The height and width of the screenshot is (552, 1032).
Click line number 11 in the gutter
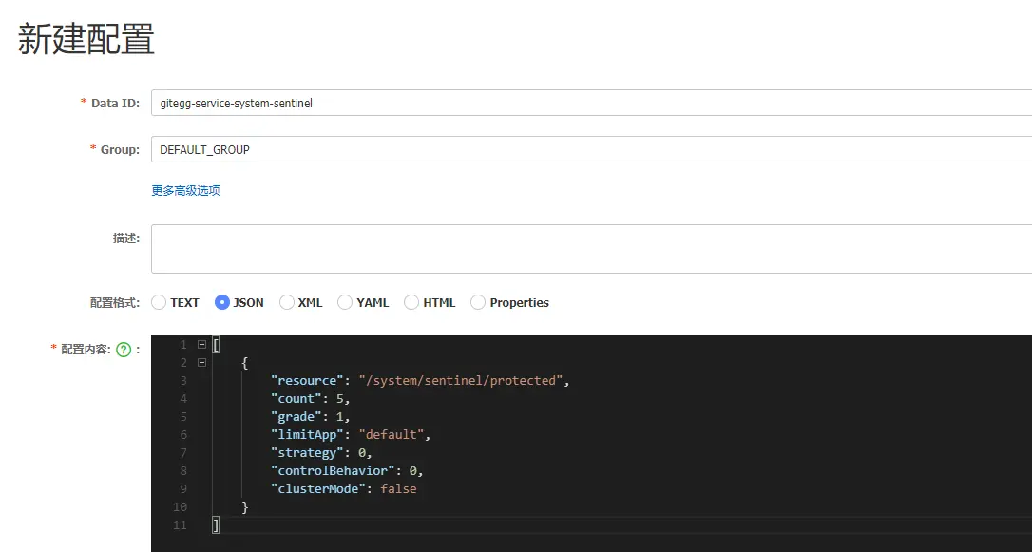click(x=181, y=524)
